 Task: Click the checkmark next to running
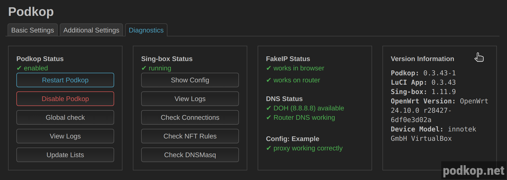coord(144,68)
